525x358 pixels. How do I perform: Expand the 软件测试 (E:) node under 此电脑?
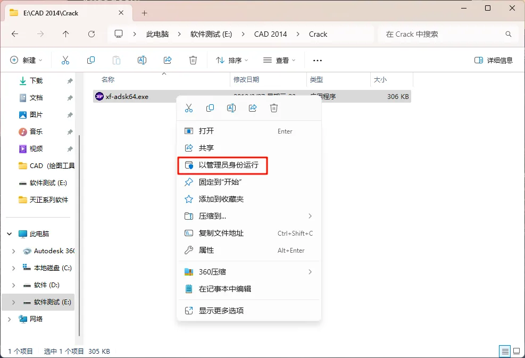[13, 302]
